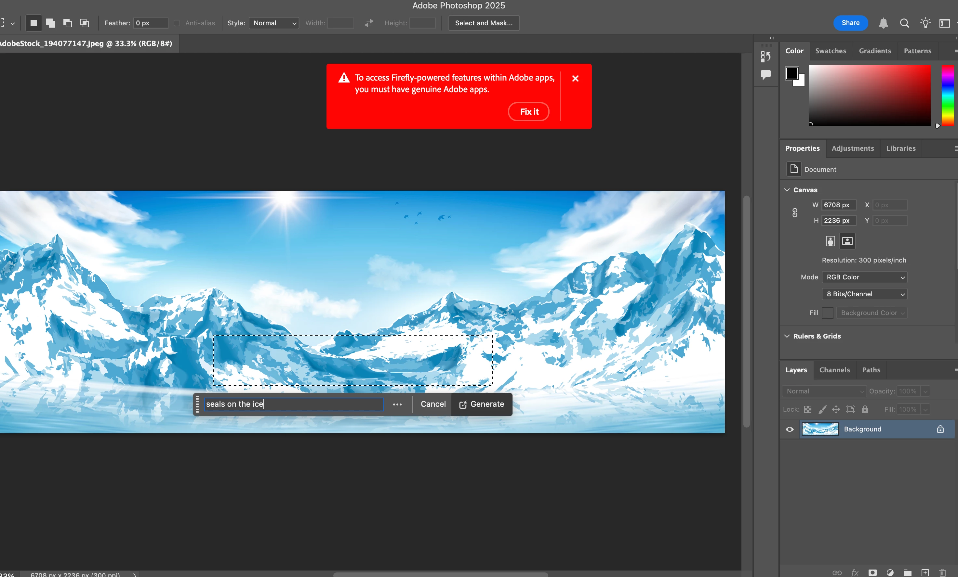Screen dimensions: 958x577
Task: Switch to the Channels tab
Action: [834, 369]
